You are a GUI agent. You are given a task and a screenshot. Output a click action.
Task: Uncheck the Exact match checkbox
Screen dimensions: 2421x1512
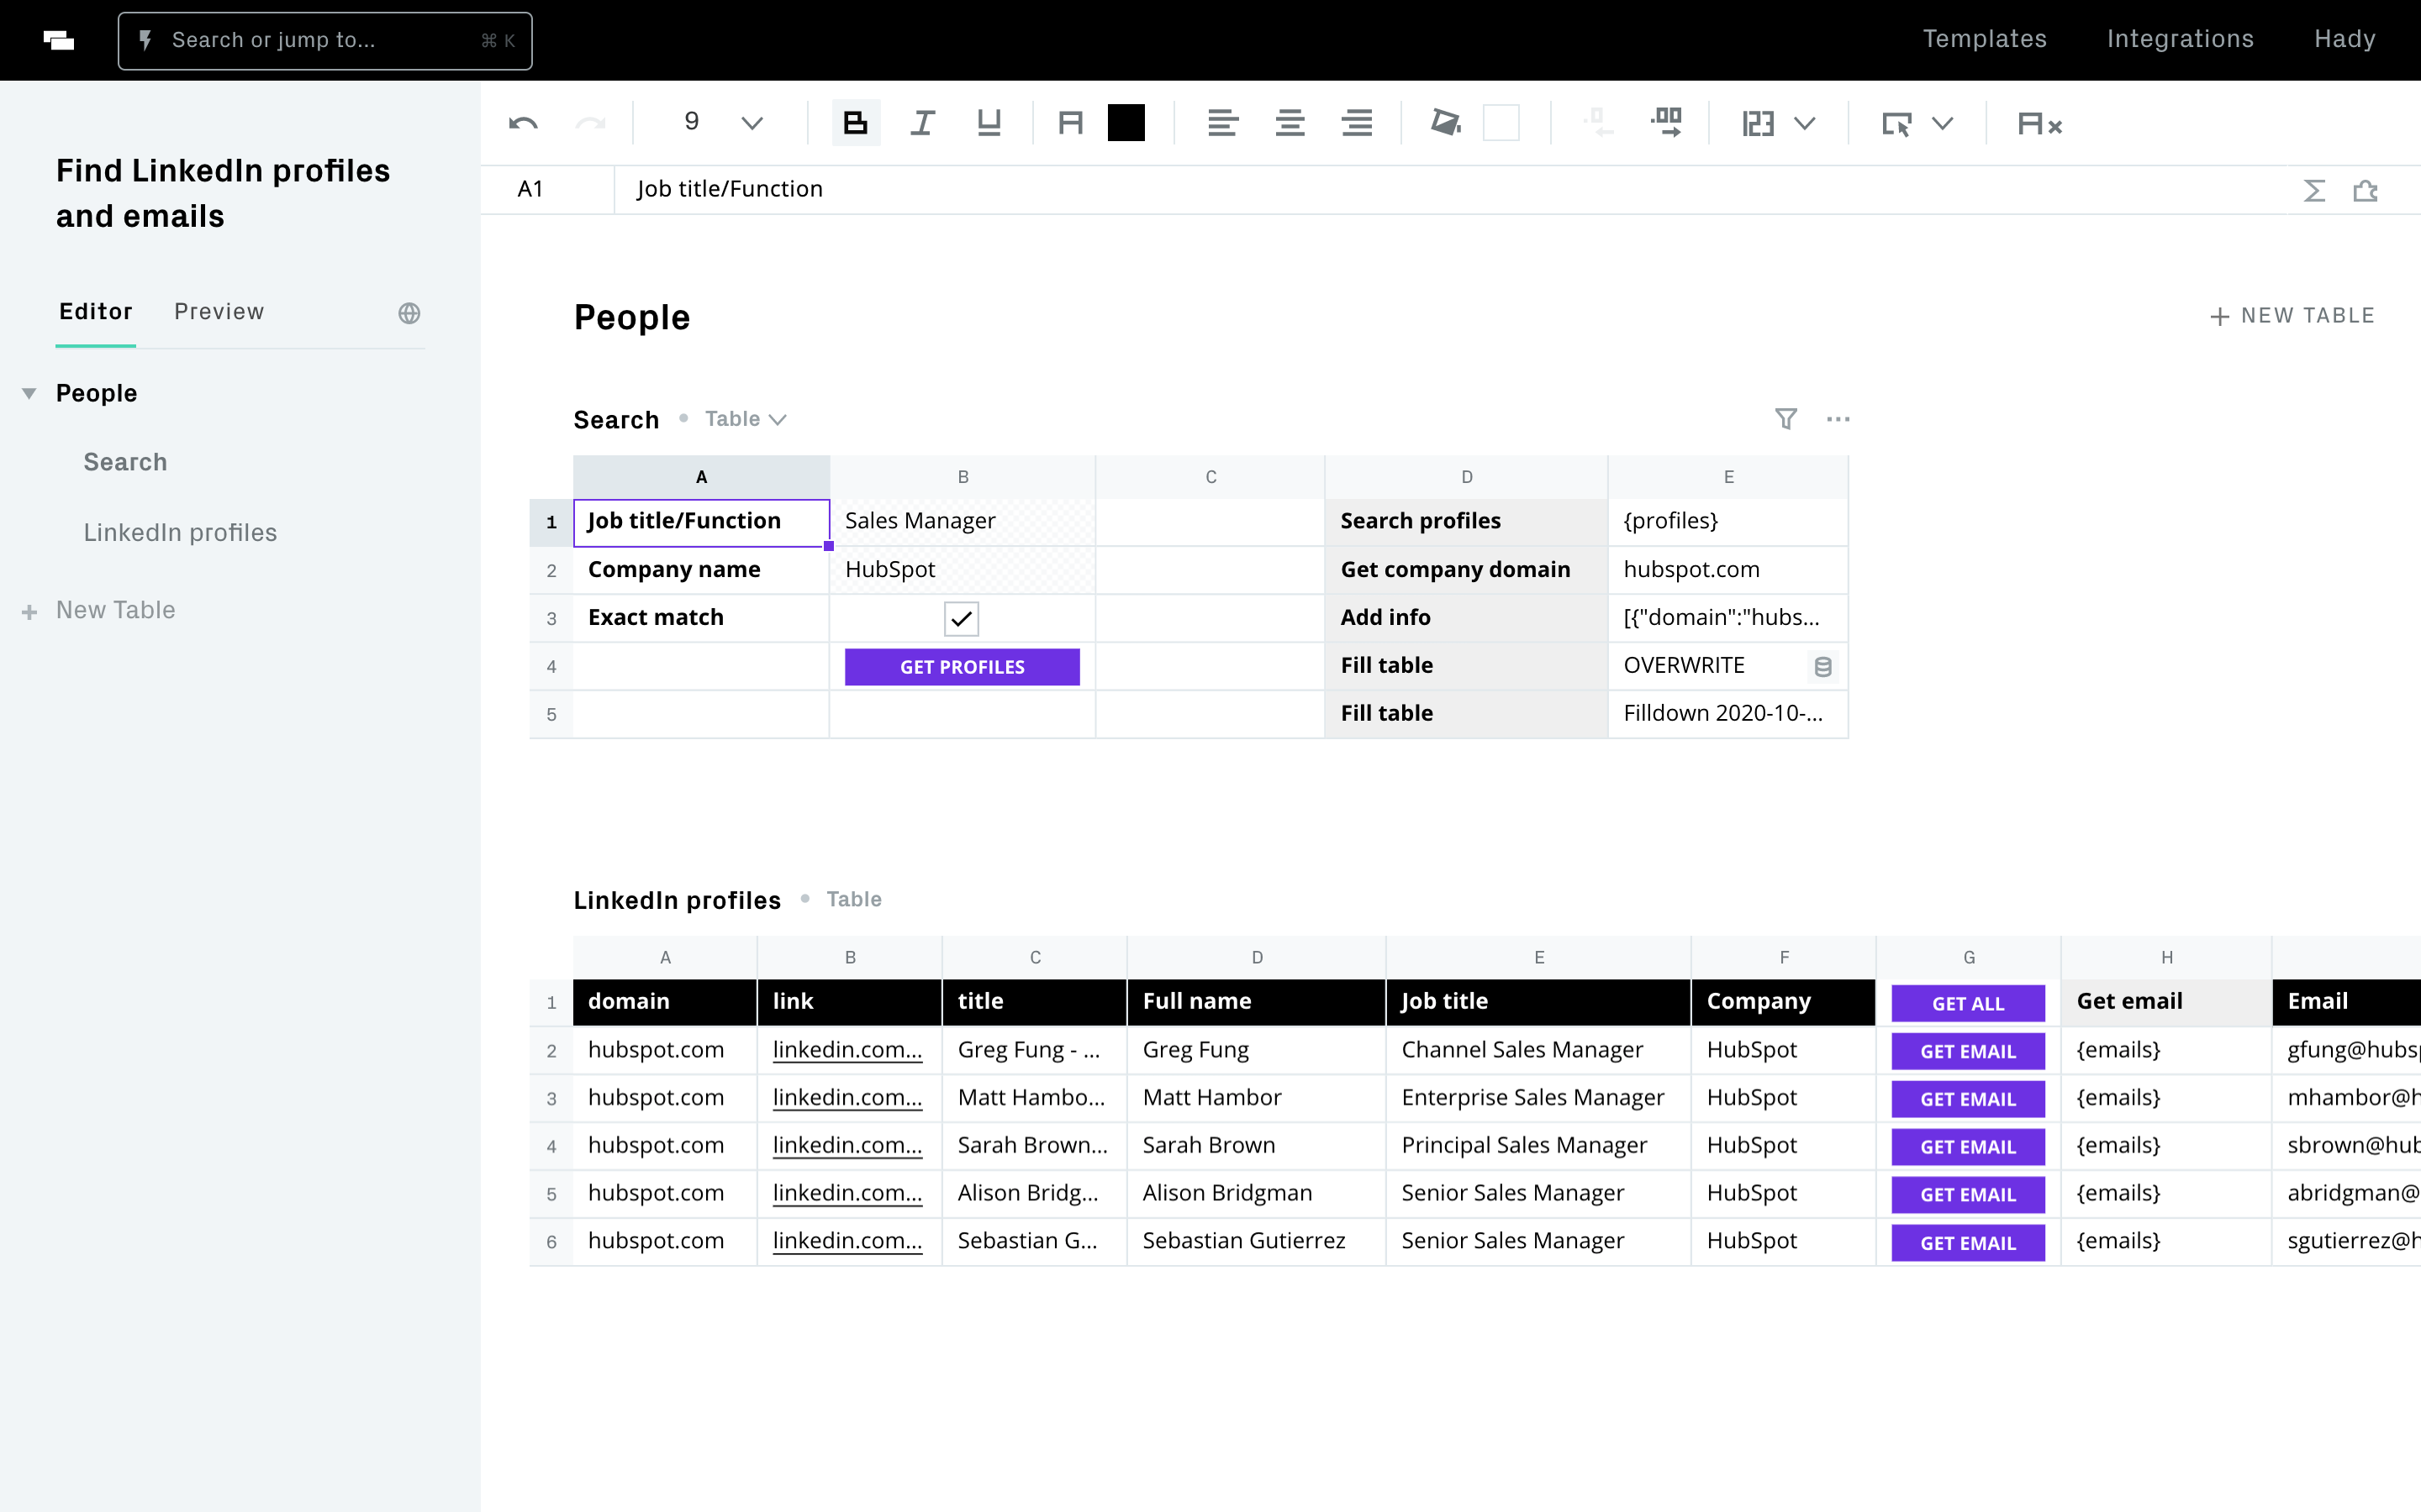(x=962, y=619)
